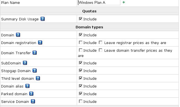Open help icon for Summary Disk Usage
The image size is (180, 107).
click(x=43, y=19)
